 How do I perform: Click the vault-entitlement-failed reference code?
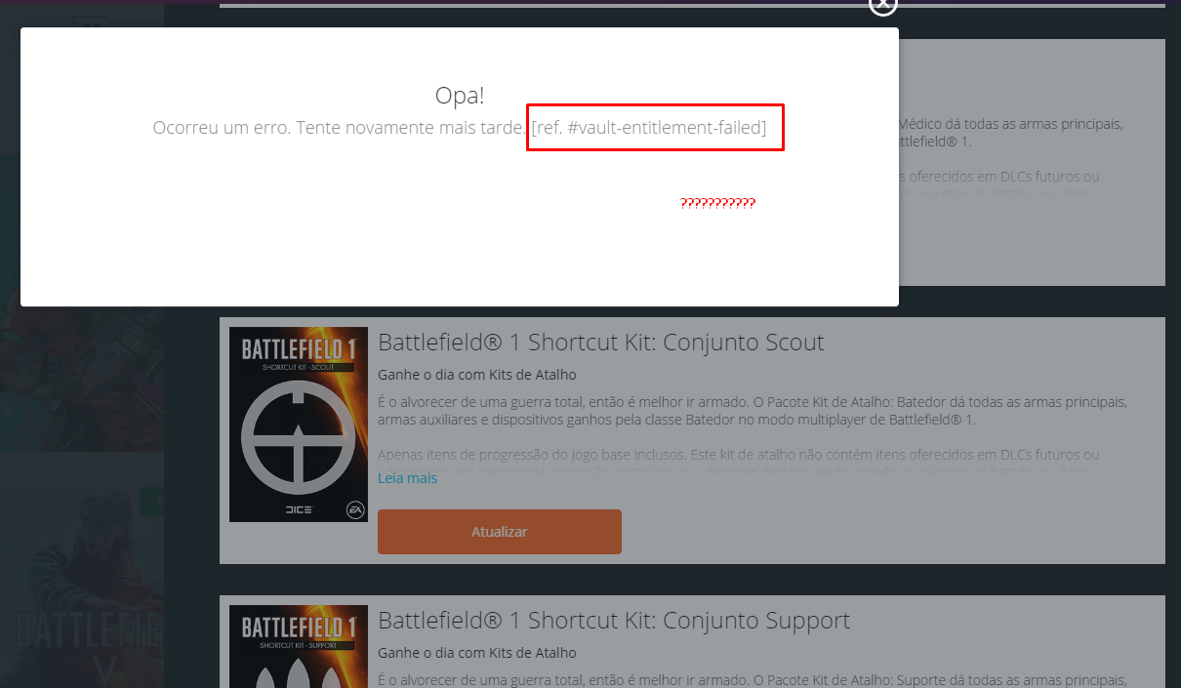coord(649,128)
